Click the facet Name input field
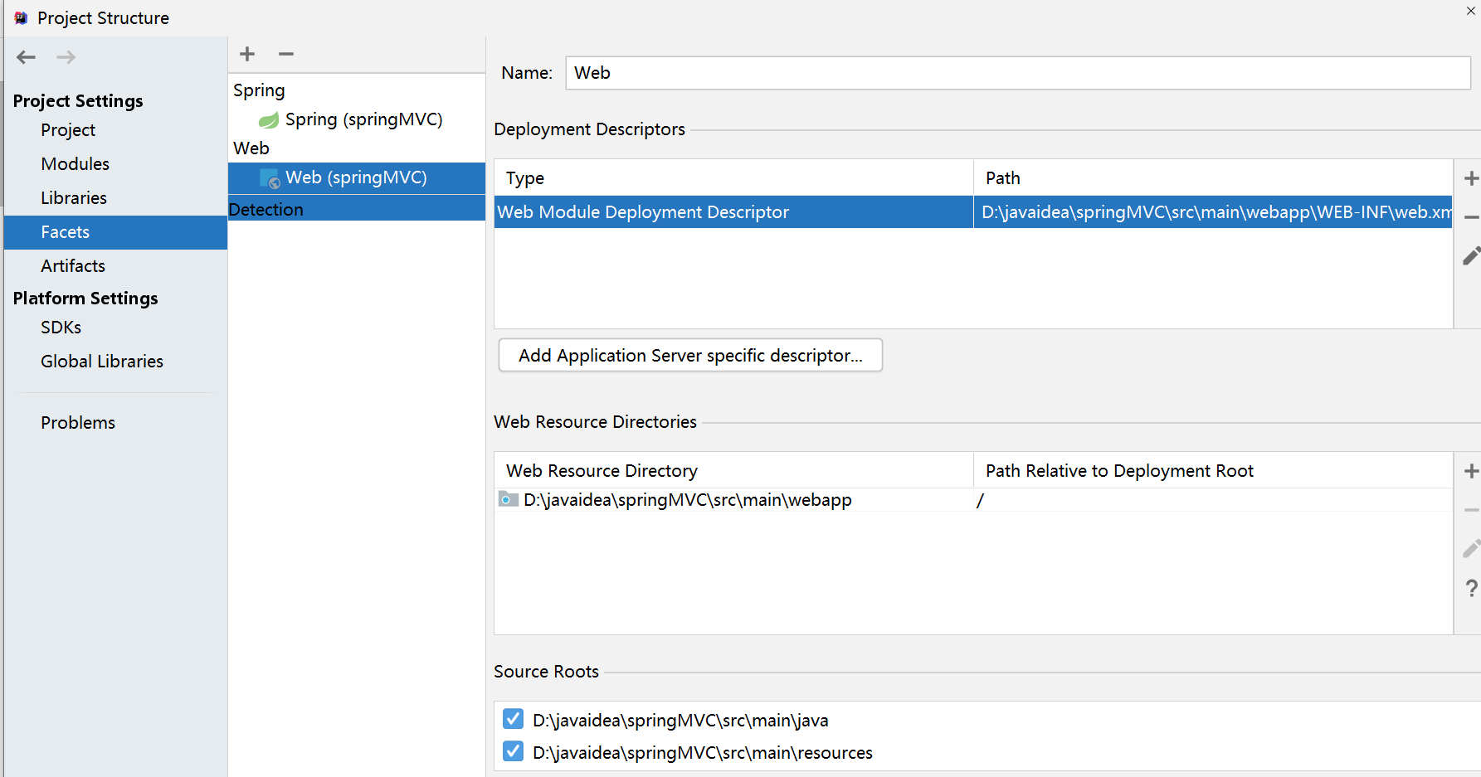This screenshot has height=777, width=1481. [x=1017, y=73]
